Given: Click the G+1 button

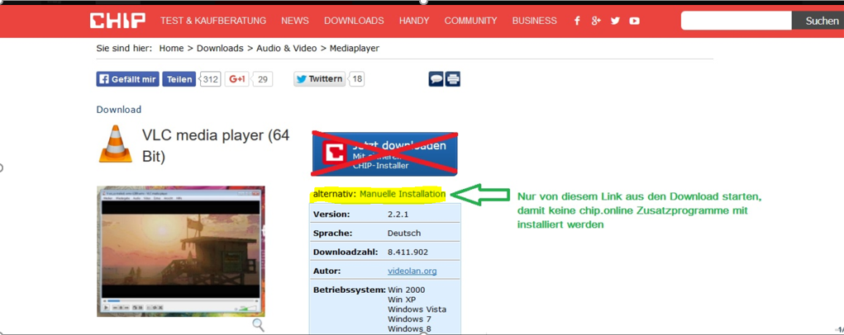Looking at the screenshot, I should pos(237,79).
